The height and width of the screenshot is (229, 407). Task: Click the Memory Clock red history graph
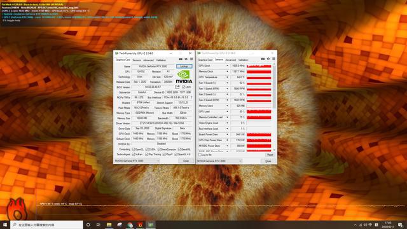259,72
